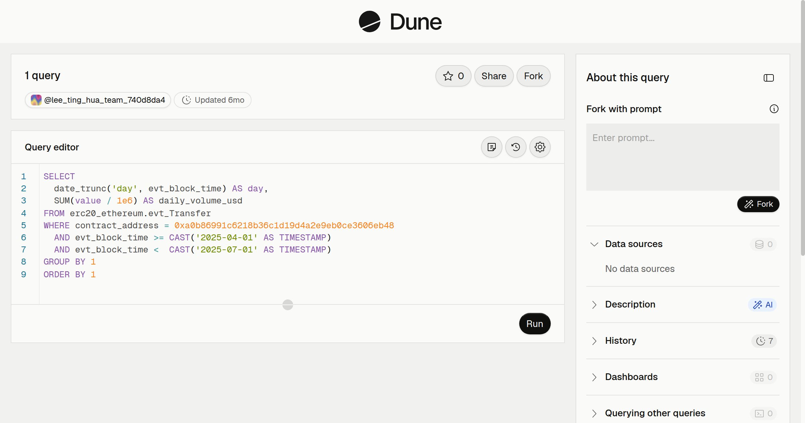The image size is (805, 423).
Task: Click line number 5 in gutter
Action: pos(23,226)
